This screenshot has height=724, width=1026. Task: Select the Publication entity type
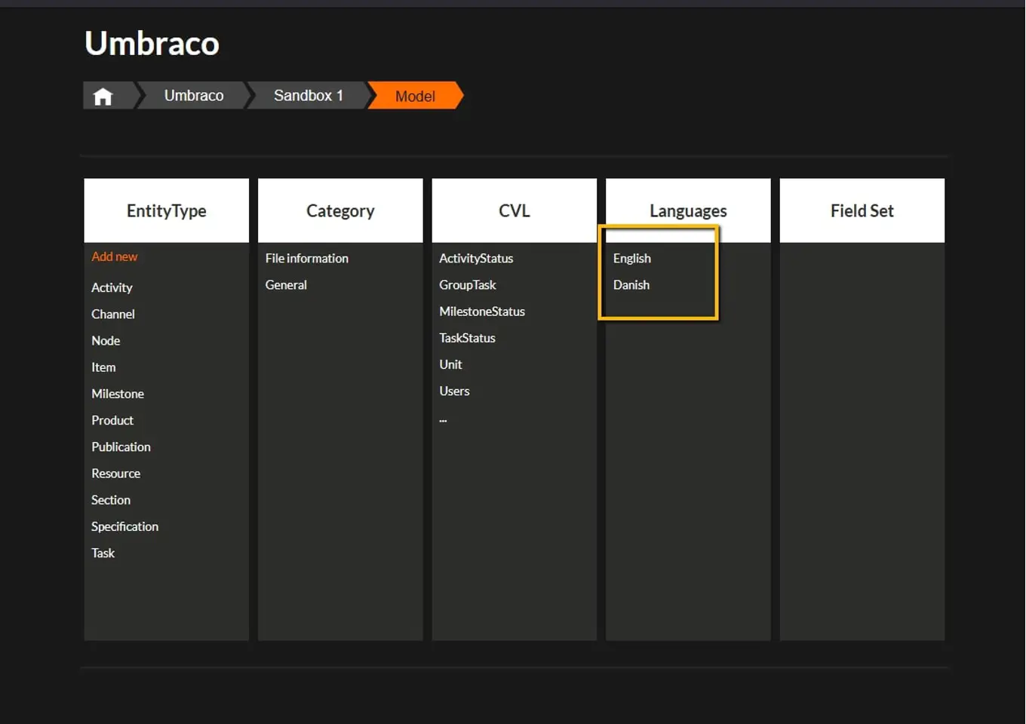121,446
